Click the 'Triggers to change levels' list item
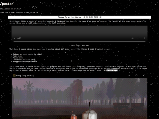Image resolution: width=159 pixels, height=119 pixels. point(25,61)
